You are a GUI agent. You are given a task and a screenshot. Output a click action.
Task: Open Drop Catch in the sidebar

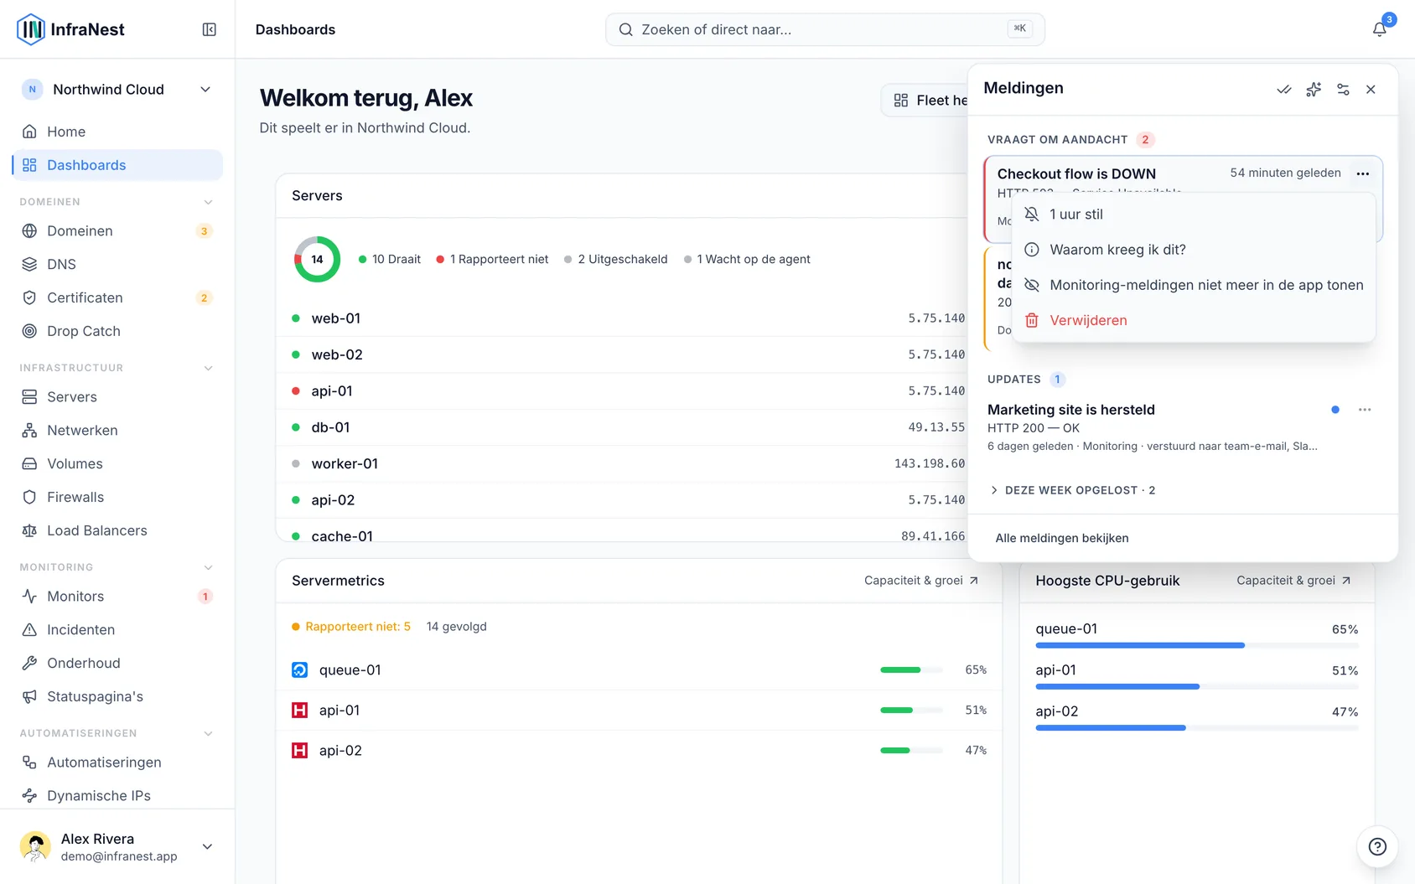click(117, 331)
